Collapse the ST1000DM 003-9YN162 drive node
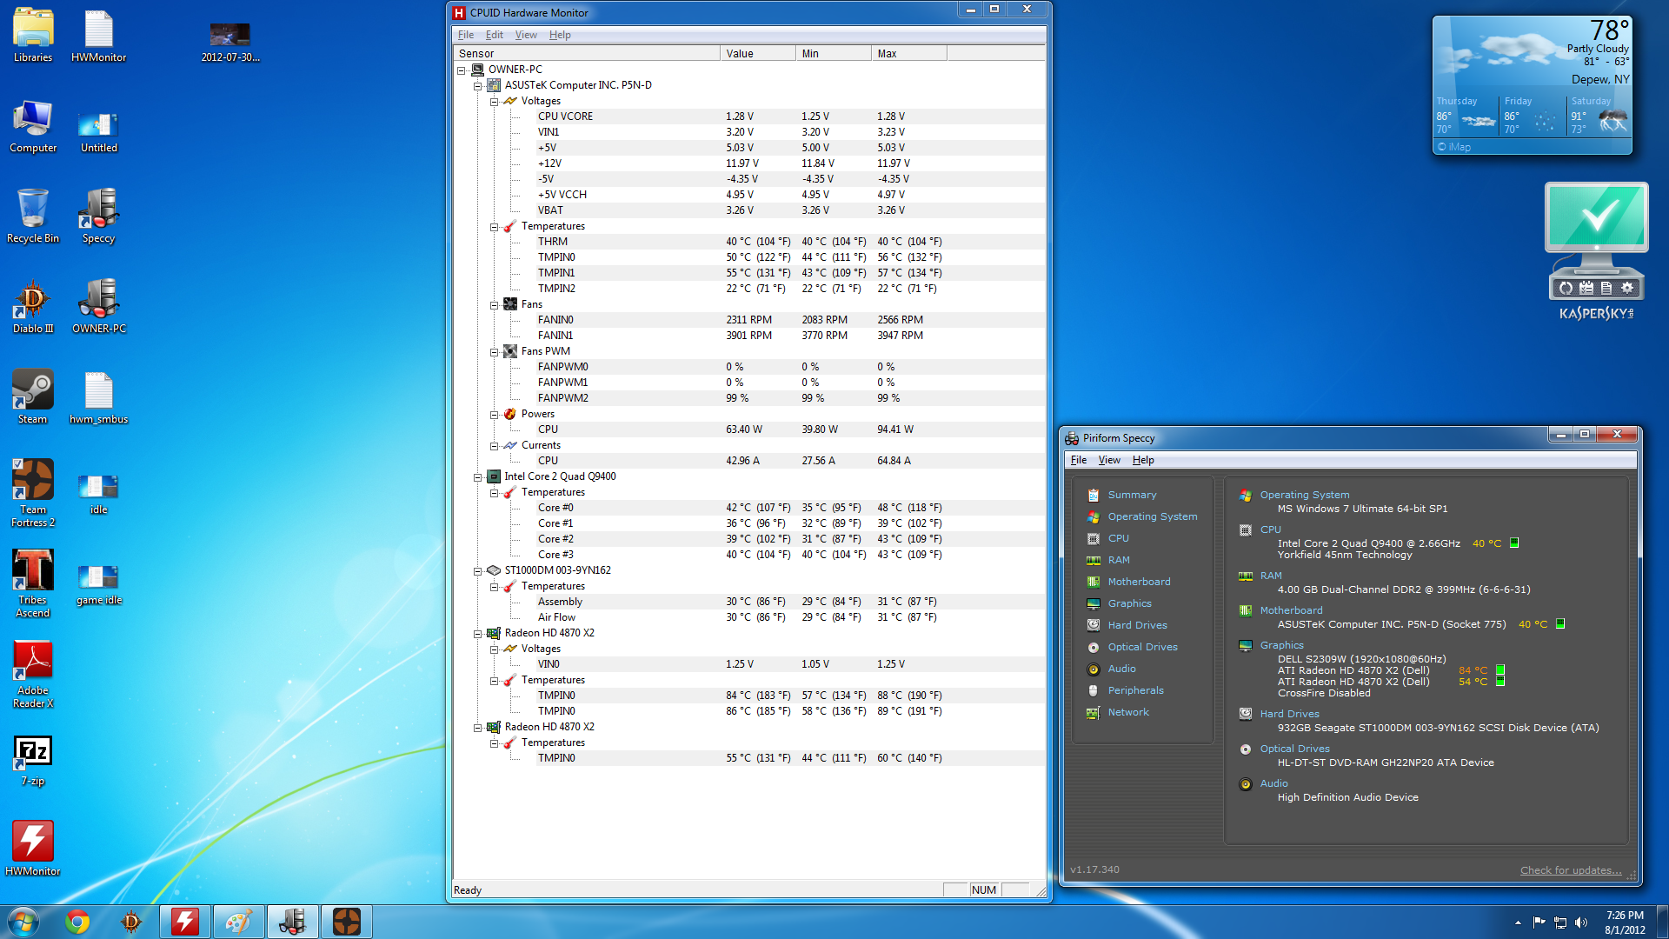1669x939 pixels. click(x=477, y=571)
